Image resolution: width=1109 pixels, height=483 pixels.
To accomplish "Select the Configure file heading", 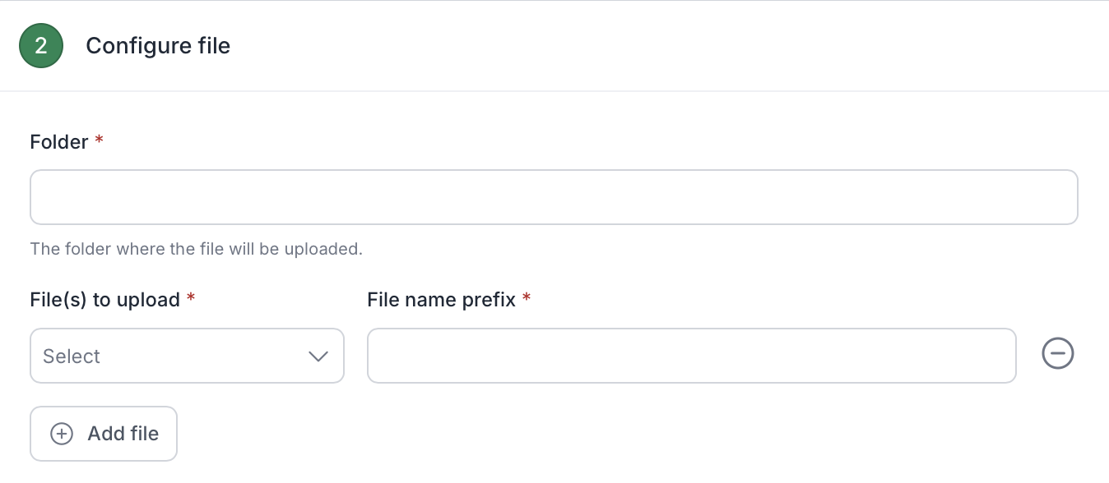I will pos(158,46).
